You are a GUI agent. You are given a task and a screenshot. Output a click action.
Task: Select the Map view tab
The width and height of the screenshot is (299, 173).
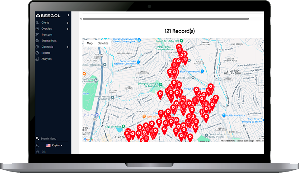(89, 43)
